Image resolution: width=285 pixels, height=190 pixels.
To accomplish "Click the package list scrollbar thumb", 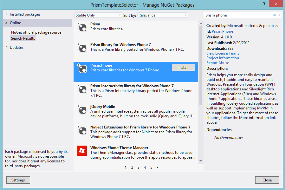I will (201, 66).
